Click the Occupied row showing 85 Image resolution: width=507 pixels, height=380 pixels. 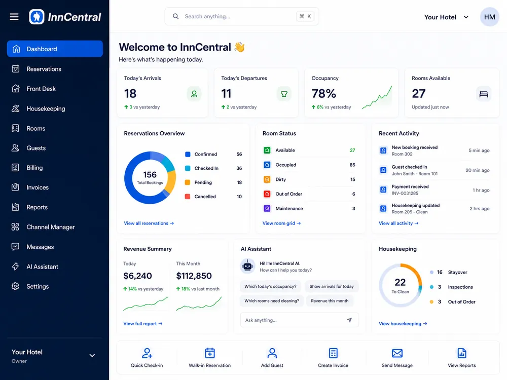click(309, 165)
